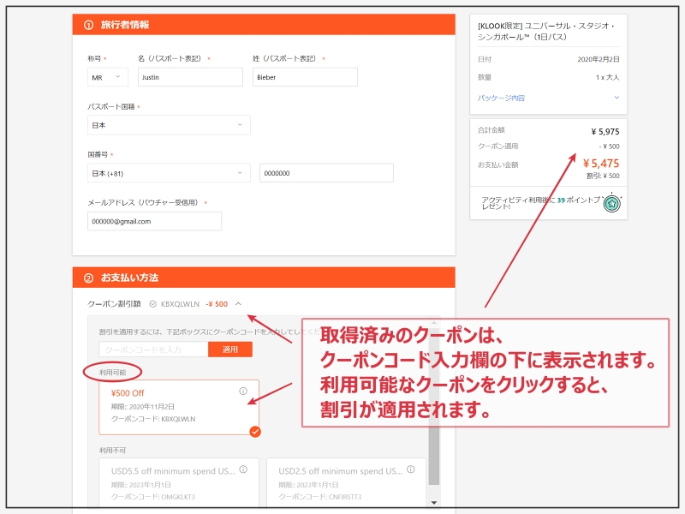685x514 pixels.
Task: Click the coupon list scroll down arrow
Action: tap(434, 503)
